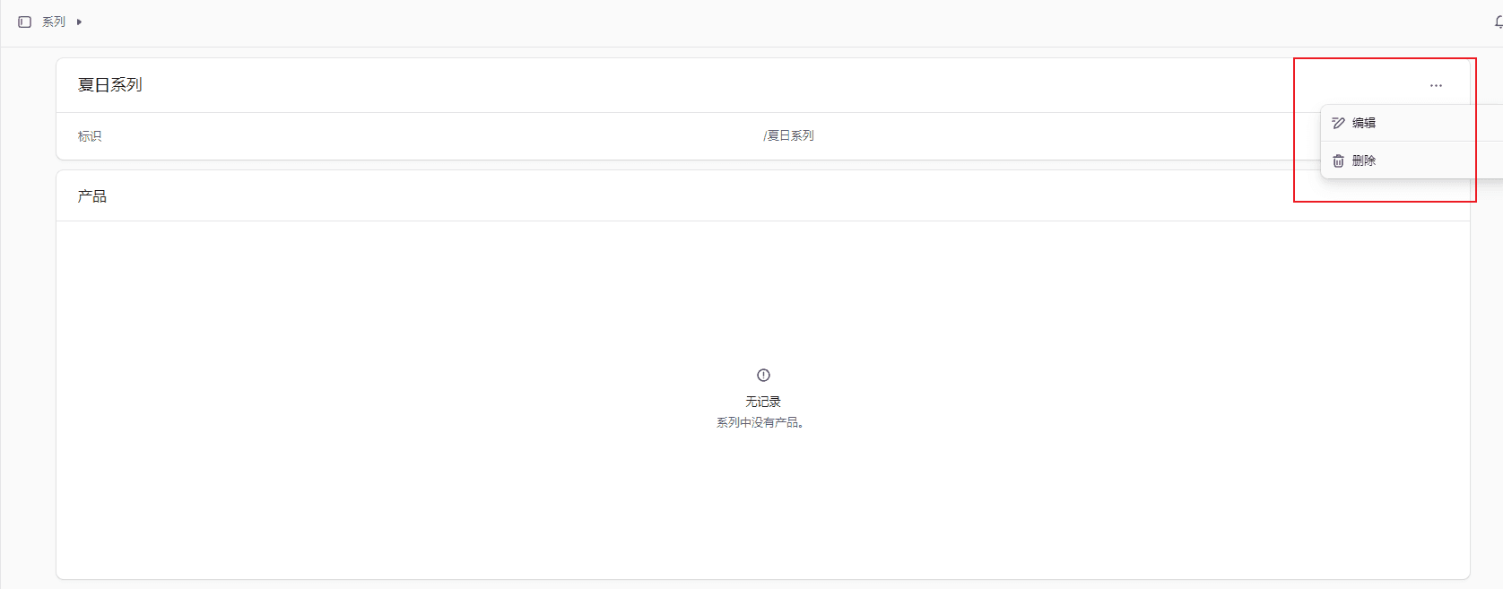1503x589 pixels.
Task: Click the 系列中没有产品 message text
Action: click(760, 422)
